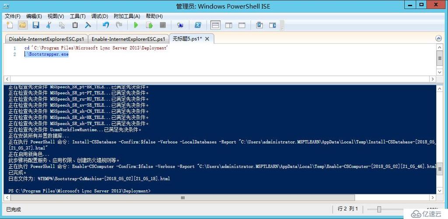The height and width of the screenshot is (219, 448).
Task: Show command window icon
Action: (x=259, y=25)
